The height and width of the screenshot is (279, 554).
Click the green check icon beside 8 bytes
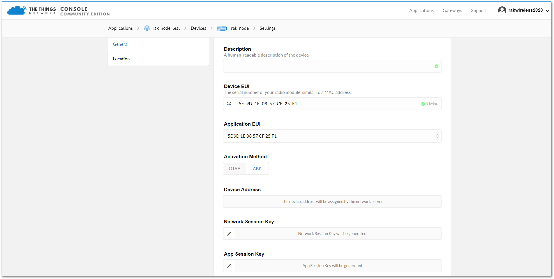(423, 104)
